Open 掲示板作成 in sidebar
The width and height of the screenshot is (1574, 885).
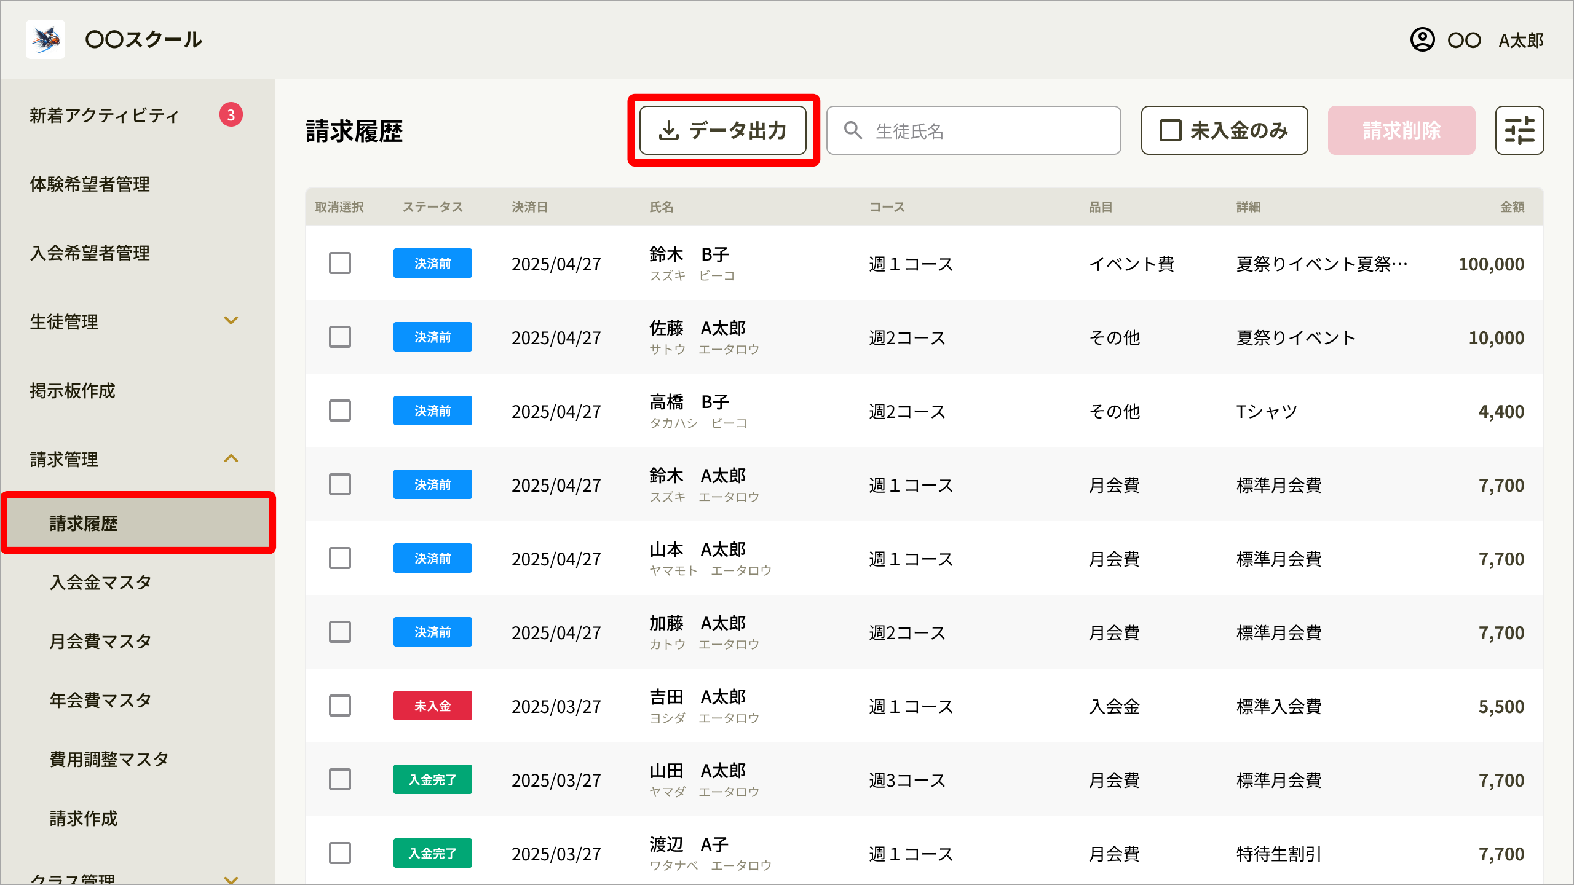click(x=73, y=391)
